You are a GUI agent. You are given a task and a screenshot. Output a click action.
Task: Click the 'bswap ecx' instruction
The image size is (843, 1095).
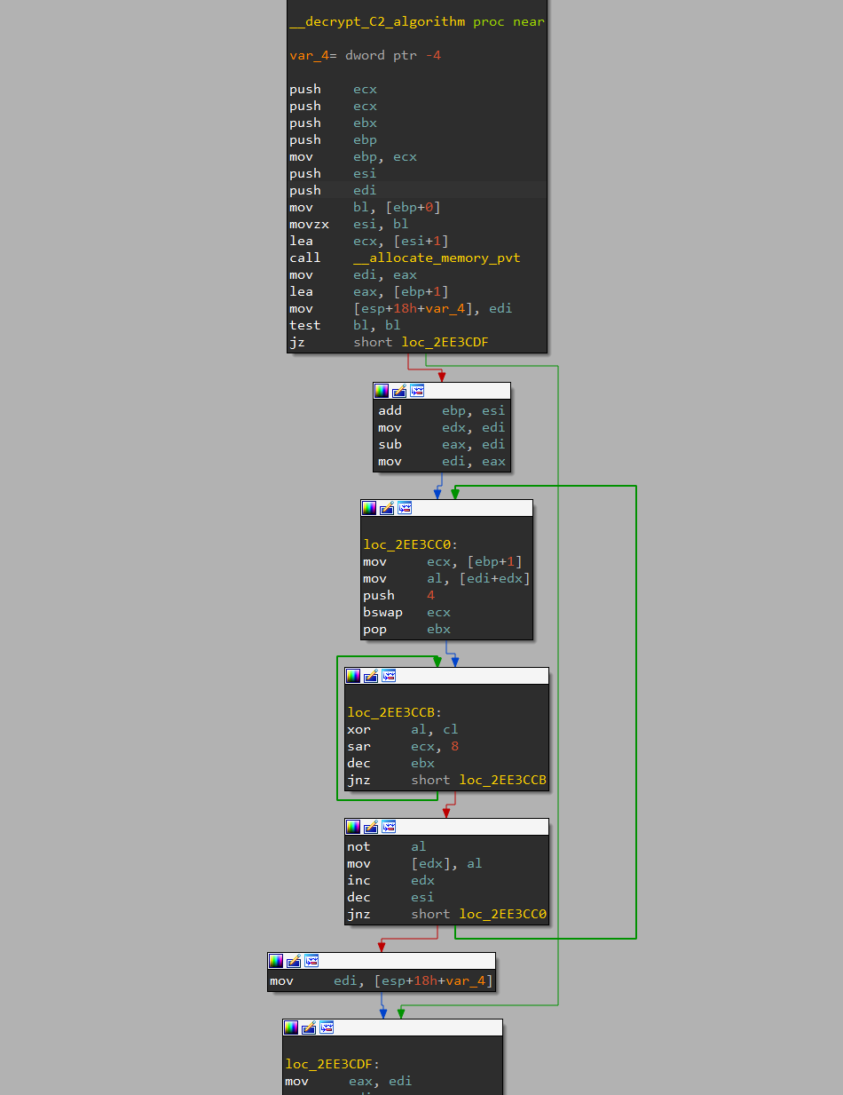pyautogui.click(x=406, y=612)
